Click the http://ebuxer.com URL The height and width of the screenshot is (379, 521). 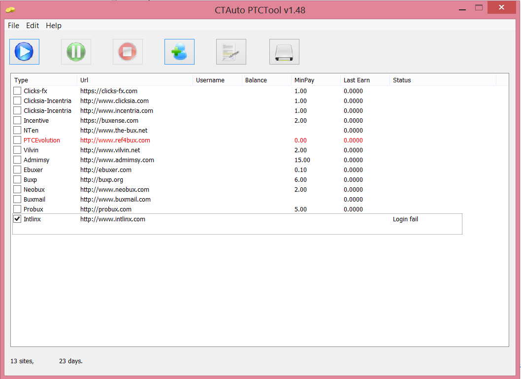(106, 170)
